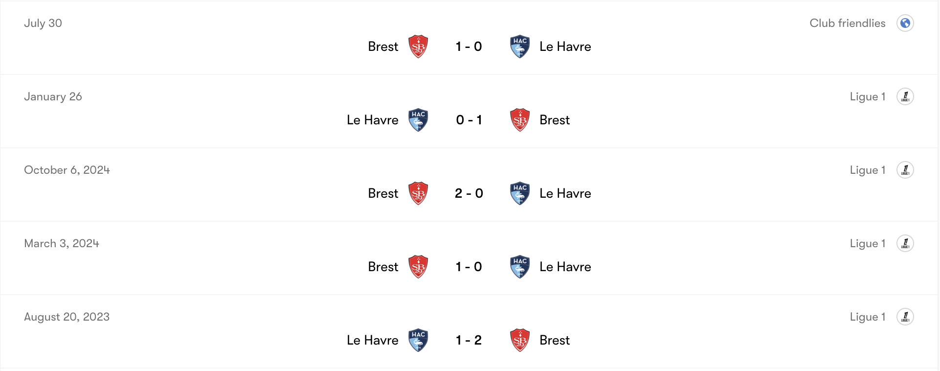Click the HAC logo in the August 20 match

419,340
